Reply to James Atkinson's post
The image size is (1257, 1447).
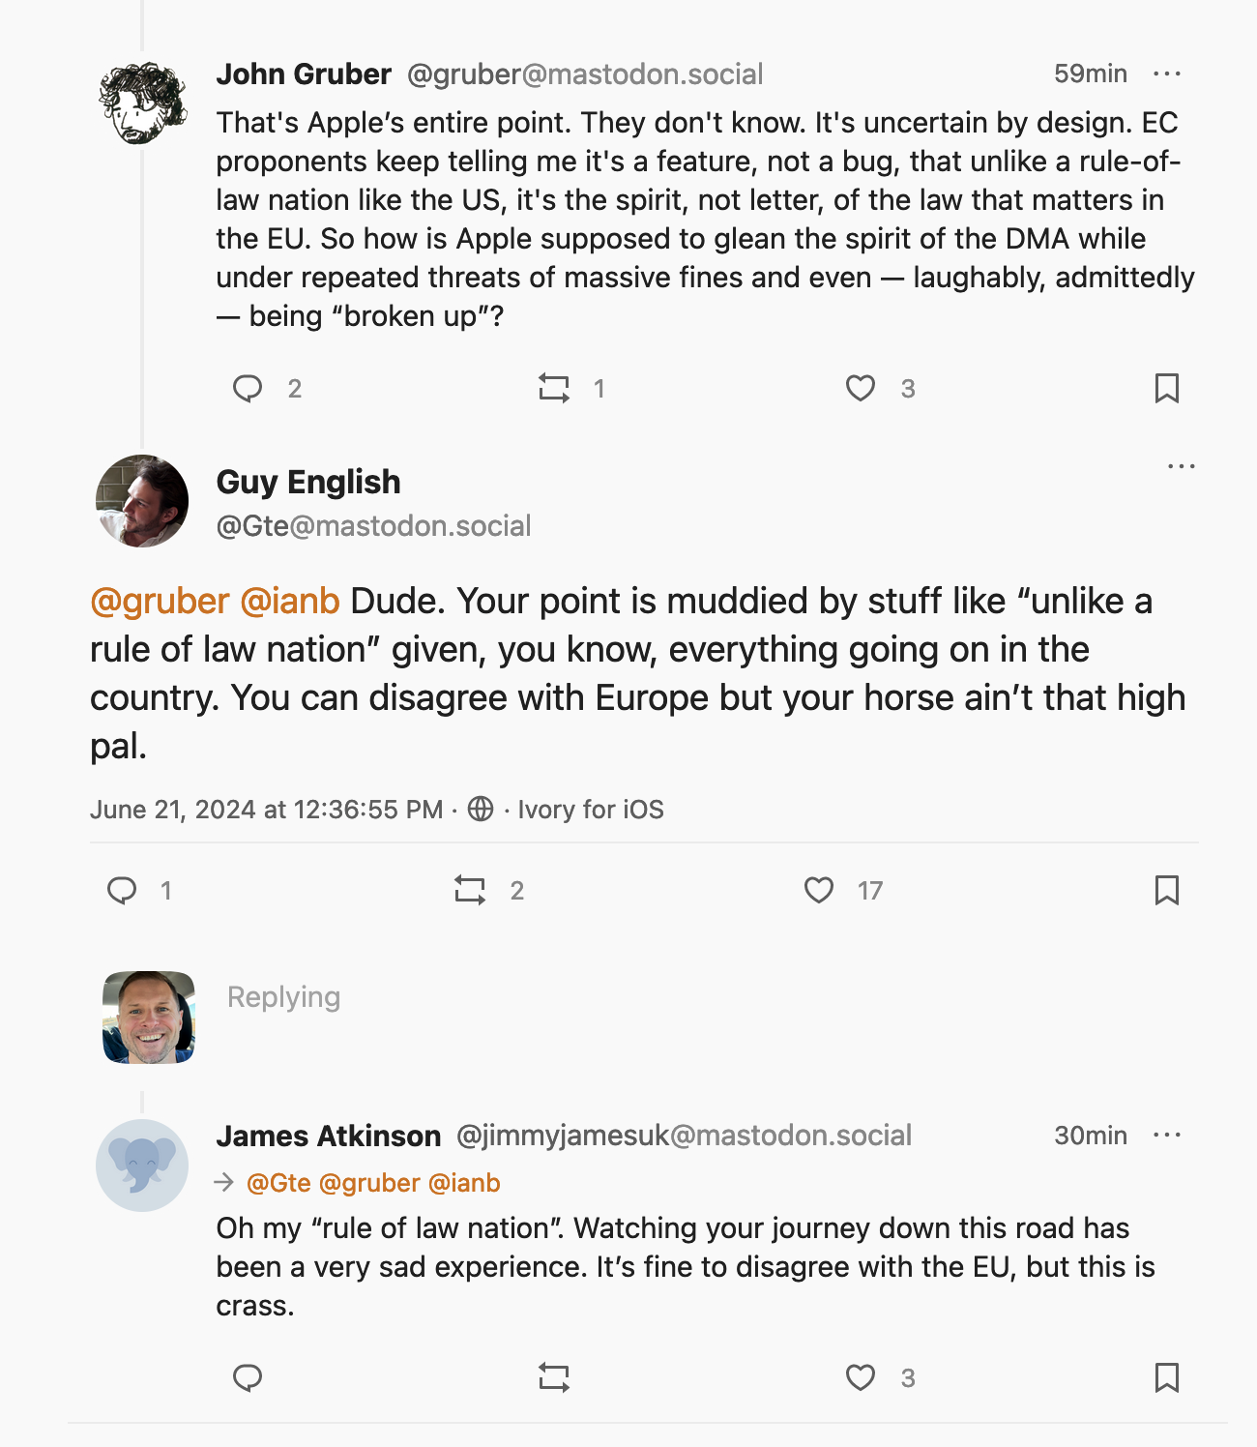(248, 1377)
